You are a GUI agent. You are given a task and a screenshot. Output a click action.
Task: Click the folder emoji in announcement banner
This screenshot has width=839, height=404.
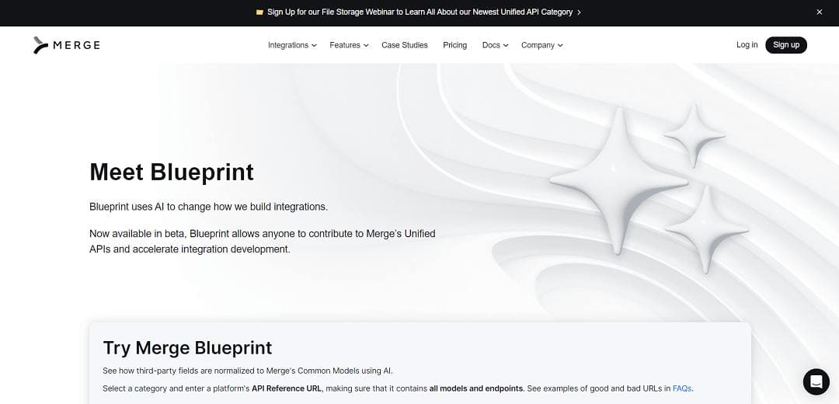[260, 12]
